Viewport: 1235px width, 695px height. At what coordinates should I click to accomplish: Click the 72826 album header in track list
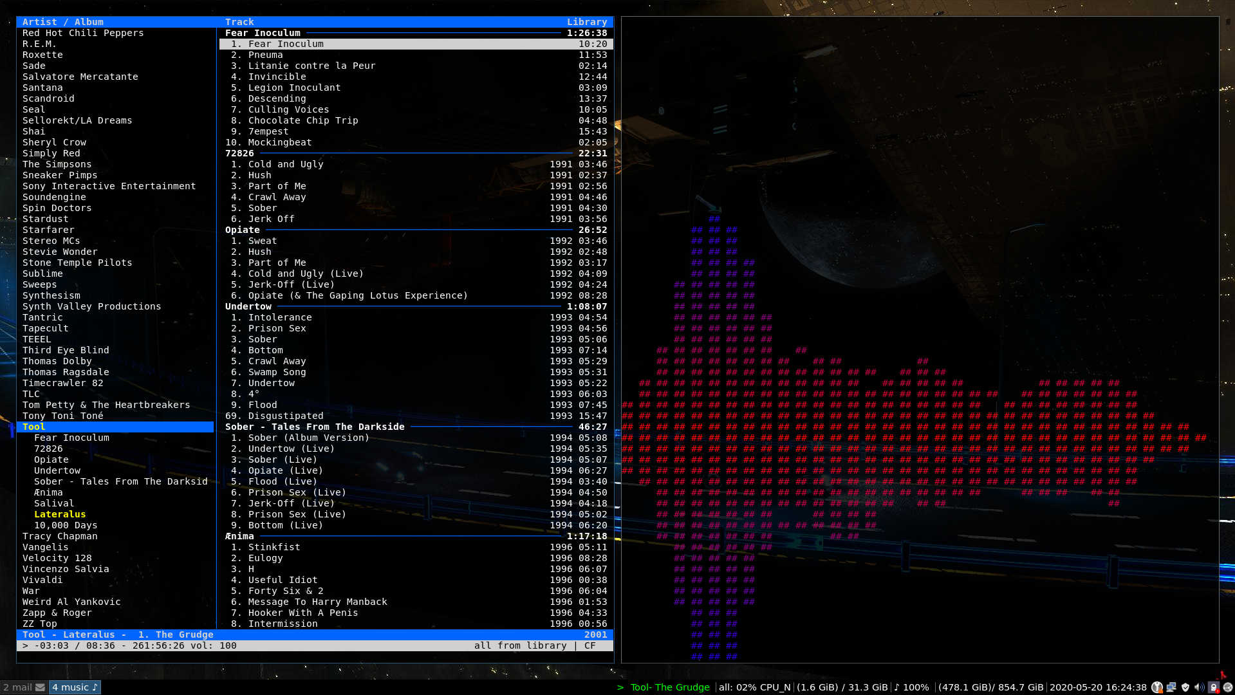(416, 153)
